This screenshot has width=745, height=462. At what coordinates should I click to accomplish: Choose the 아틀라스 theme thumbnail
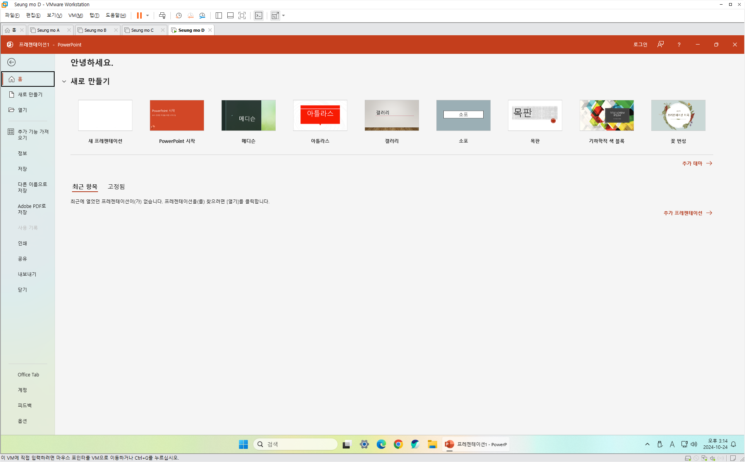pos(320,115)
